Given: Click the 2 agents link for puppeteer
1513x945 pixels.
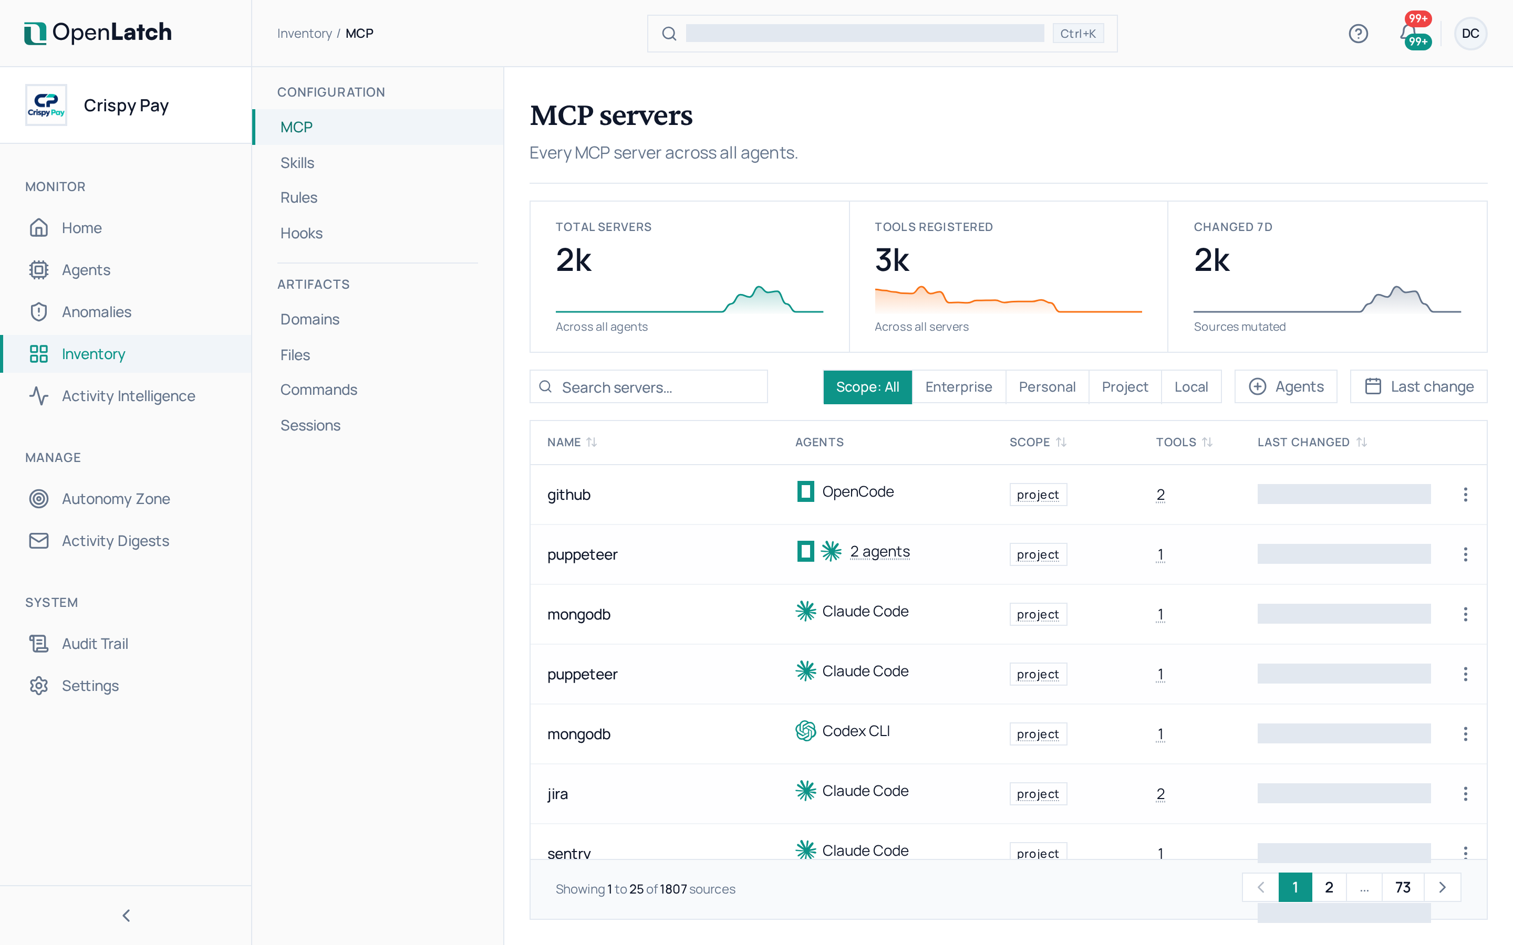Looking at the screenshot, I should pyautogui.click(x=879, y=551).
